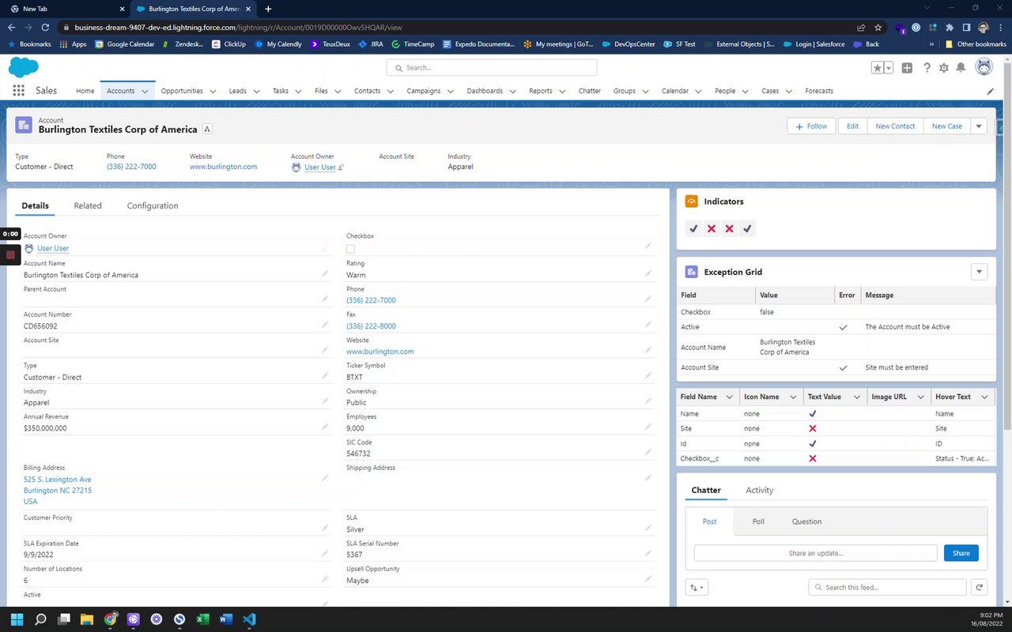Open the Hover Text column menu
Viewport: 1012px width, 632px height.
[984, 397]
